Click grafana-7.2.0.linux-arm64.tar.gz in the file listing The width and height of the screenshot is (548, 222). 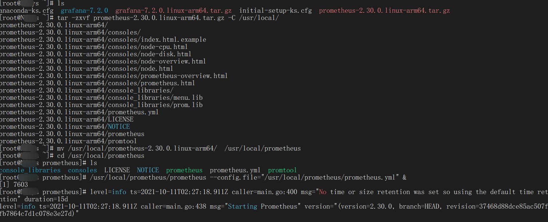[x=174, y=11]
